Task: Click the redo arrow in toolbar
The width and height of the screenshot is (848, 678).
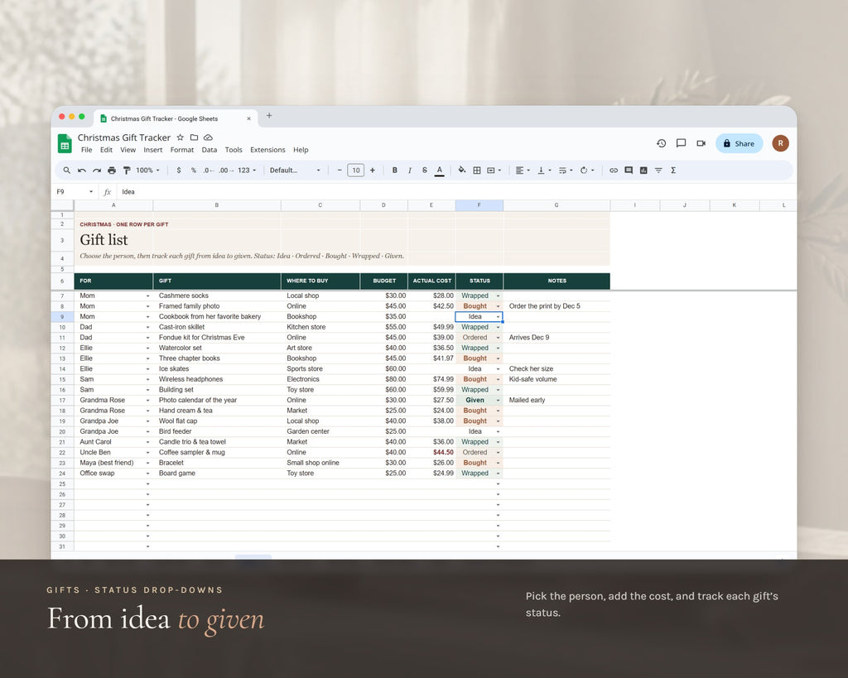Action: click(x=97, y=171)
